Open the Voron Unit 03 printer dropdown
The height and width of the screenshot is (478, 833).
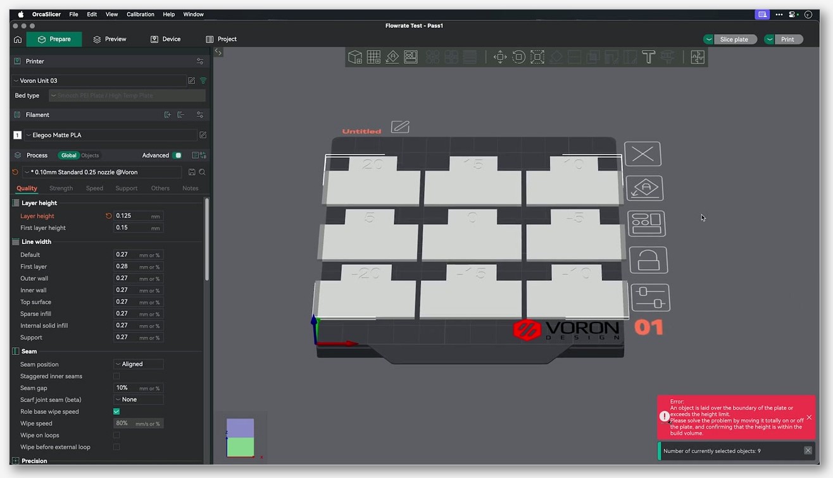coord(98,80)
